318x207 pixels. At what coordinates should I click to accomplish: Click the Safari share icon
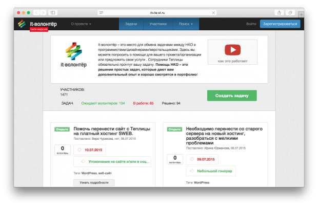[x=279, y=12]
